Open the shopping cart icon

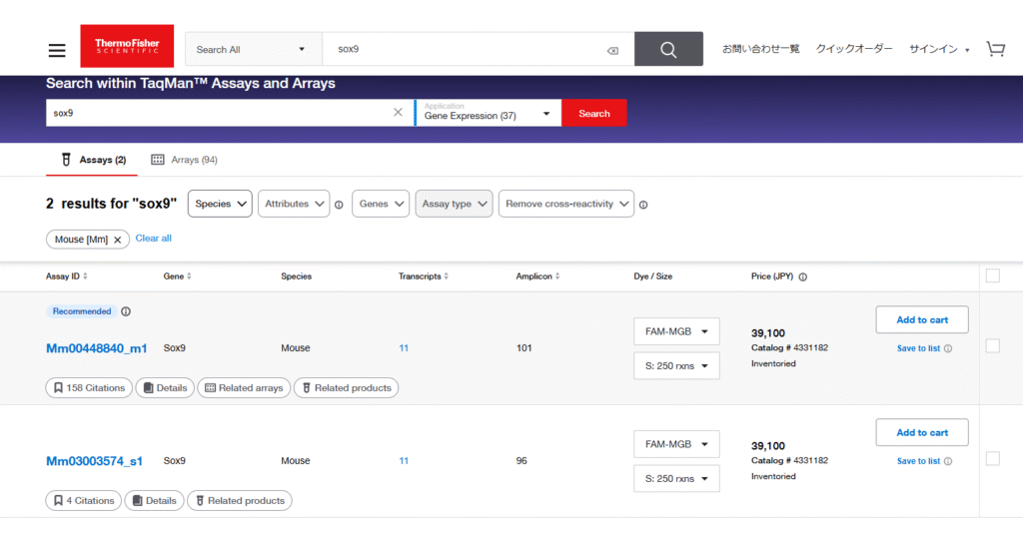coord(995,49)
